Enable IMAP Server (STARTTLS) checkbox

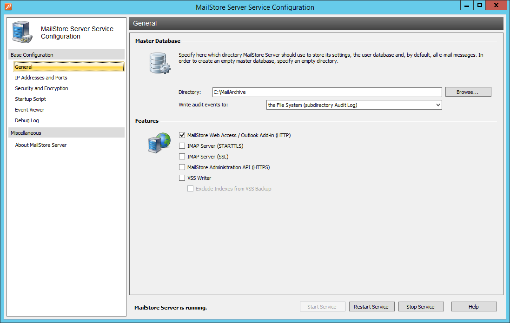pyautogui.click(x=182, y=146)
